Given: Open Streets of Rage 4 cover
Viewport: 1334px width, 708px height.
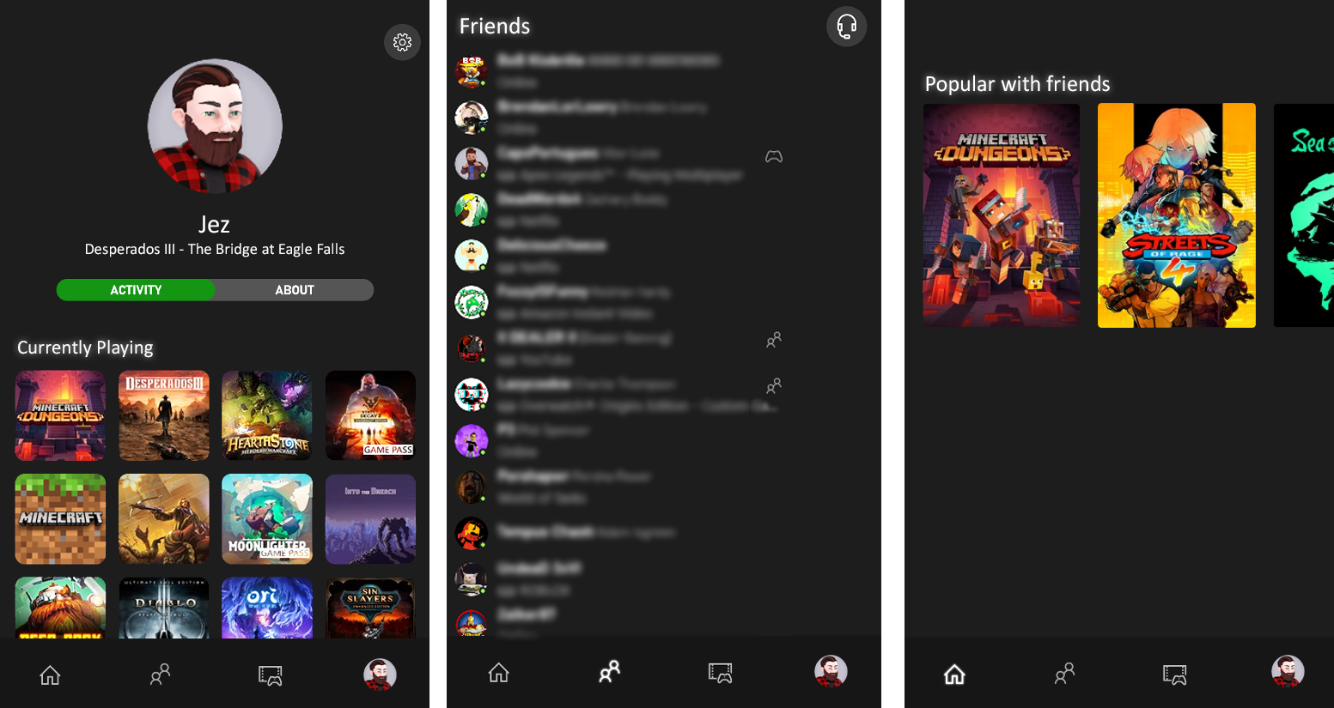Looking at the screenshot, I should (1177, 215).
